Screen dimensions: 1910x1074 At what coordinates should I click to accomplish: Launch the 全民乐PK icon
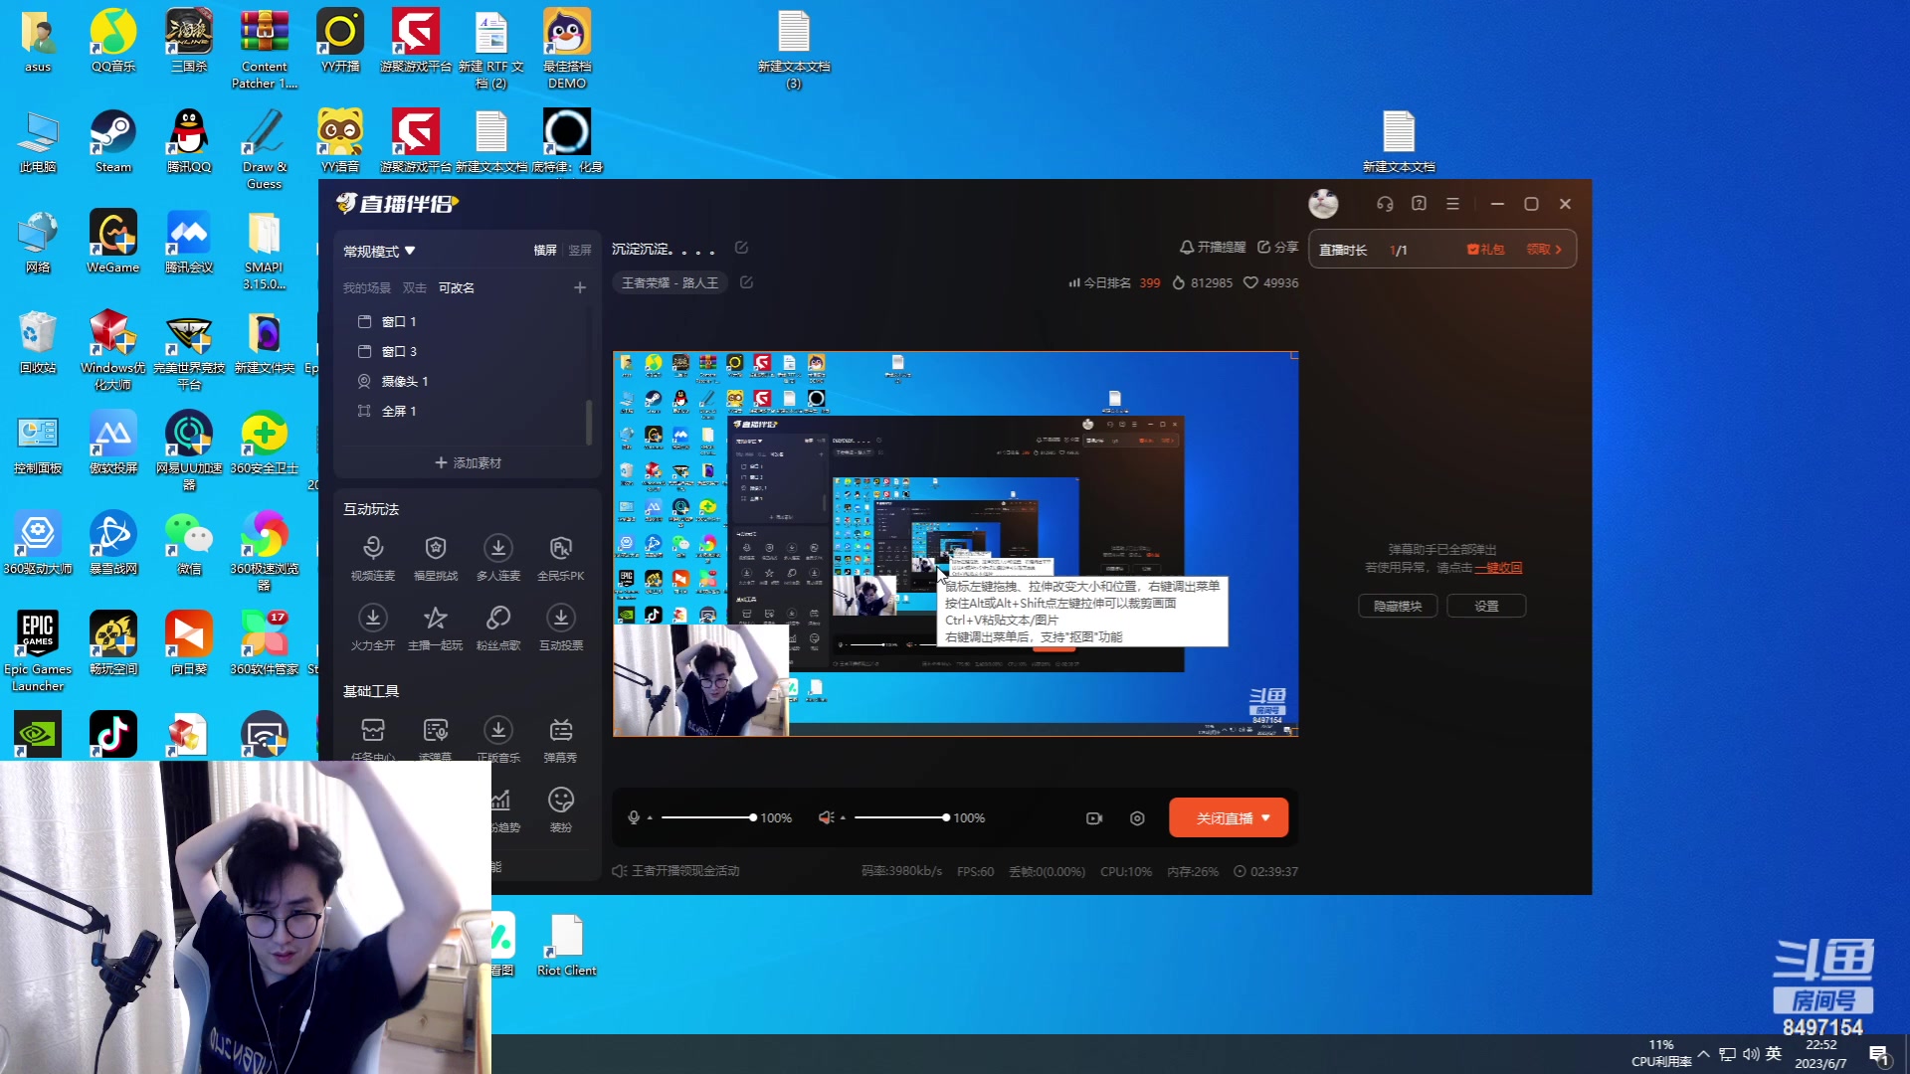(561, 549)
